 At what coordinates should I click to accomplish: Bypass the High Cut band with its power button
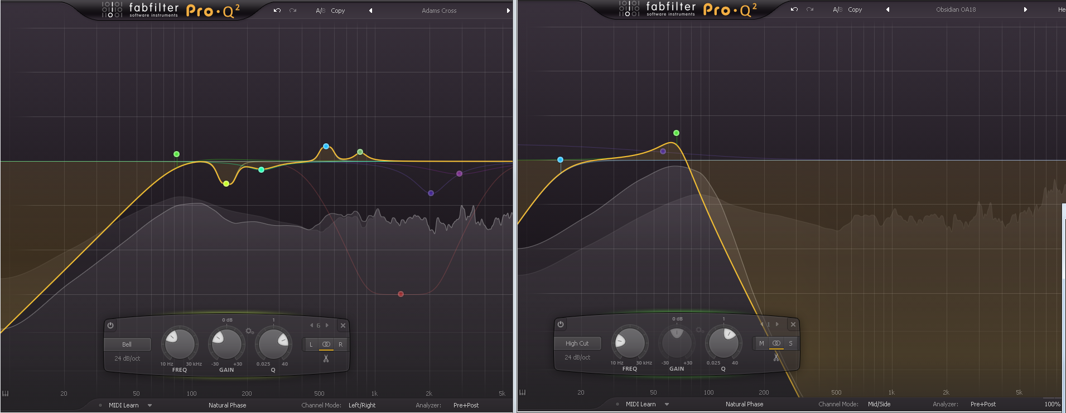561,324
